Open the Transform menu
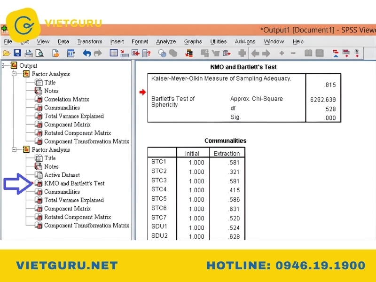 coord(90,41)
